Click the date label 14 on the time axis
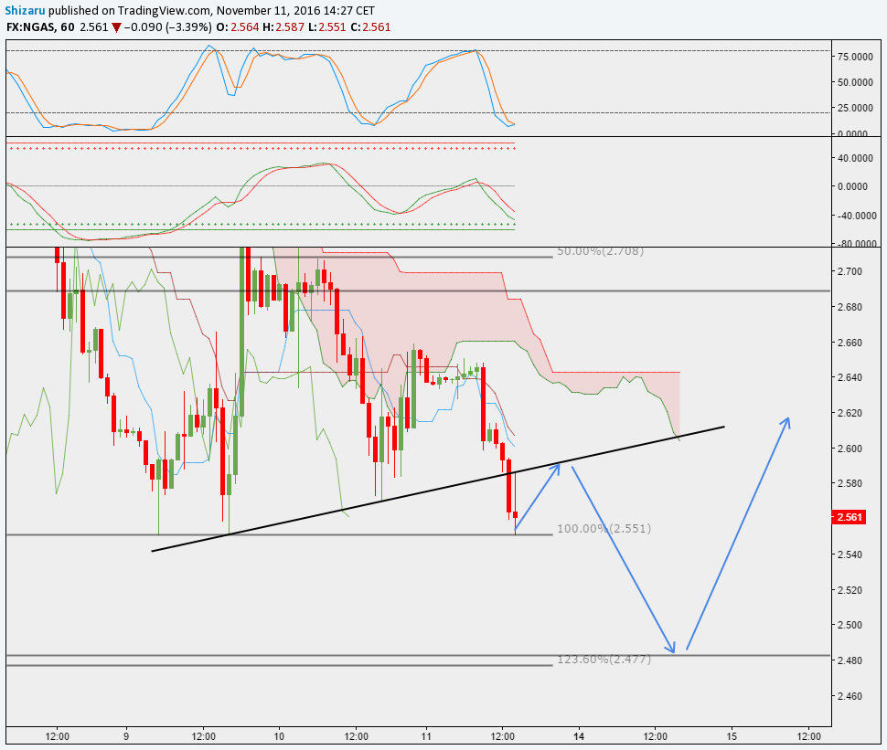 pyautogui.click(x=579, y=736)
